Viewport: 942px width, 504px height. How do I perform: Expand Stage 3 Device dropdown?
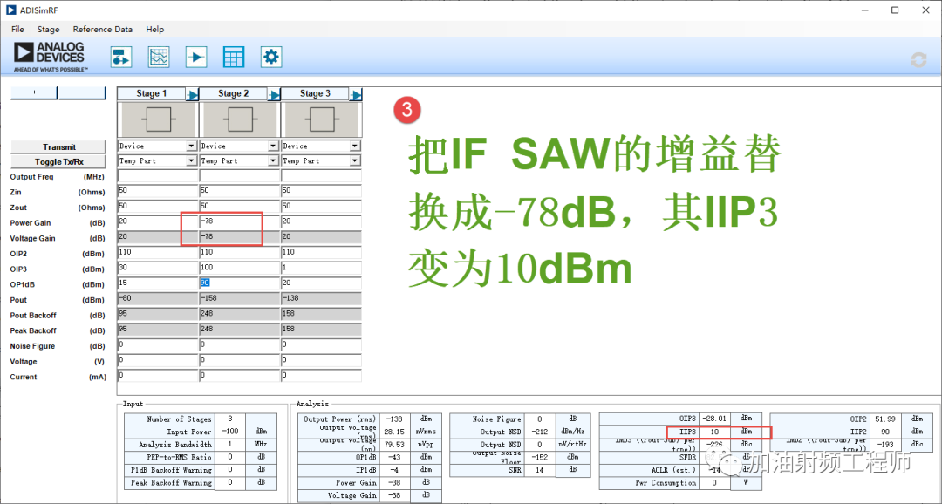pyautogui.click(x=354, y=146)
